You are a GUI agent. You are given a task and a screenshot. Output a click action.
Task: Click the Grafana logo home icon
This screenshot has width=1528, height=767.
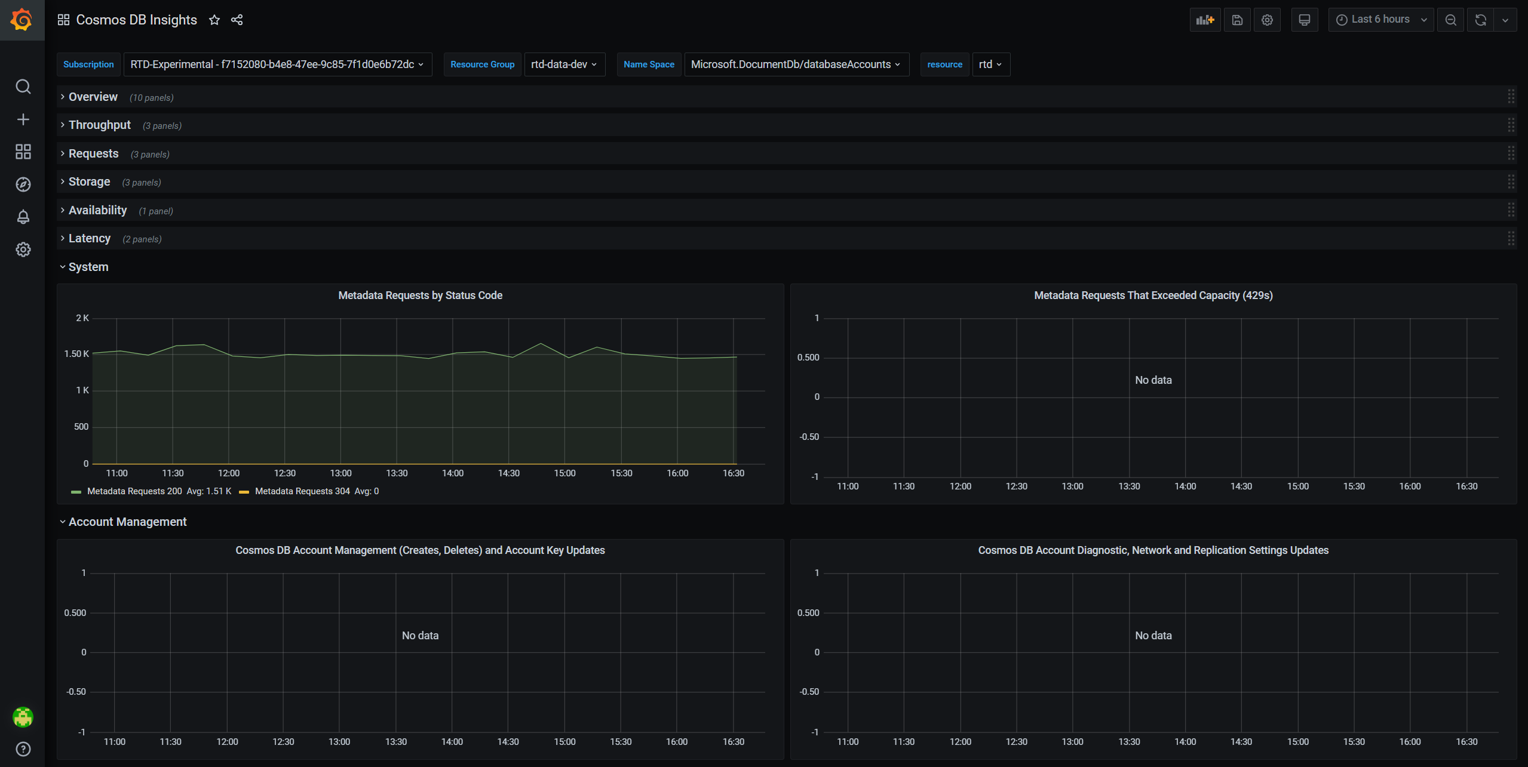coord(22,20)
